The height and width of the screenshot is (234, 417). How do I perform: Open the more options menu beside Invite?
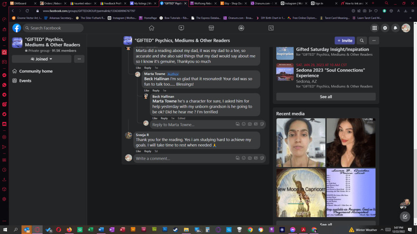tap(373, 41)
